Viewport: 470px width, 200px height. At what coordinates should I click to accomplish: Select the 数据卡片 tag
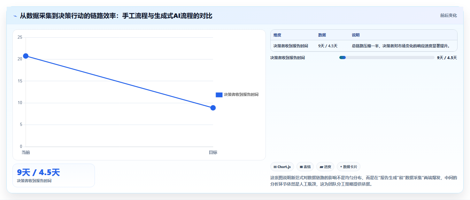click(349, 167)
